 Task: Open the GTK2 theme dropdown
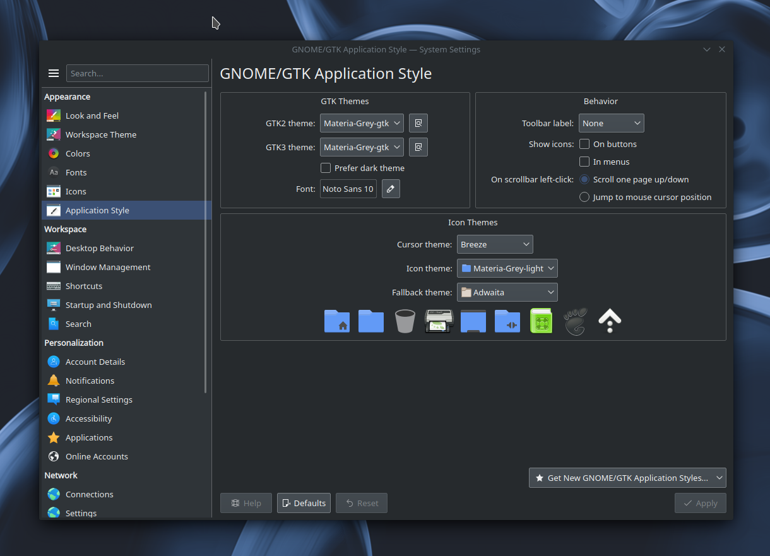pyautogui.click(x=362, y=123)
